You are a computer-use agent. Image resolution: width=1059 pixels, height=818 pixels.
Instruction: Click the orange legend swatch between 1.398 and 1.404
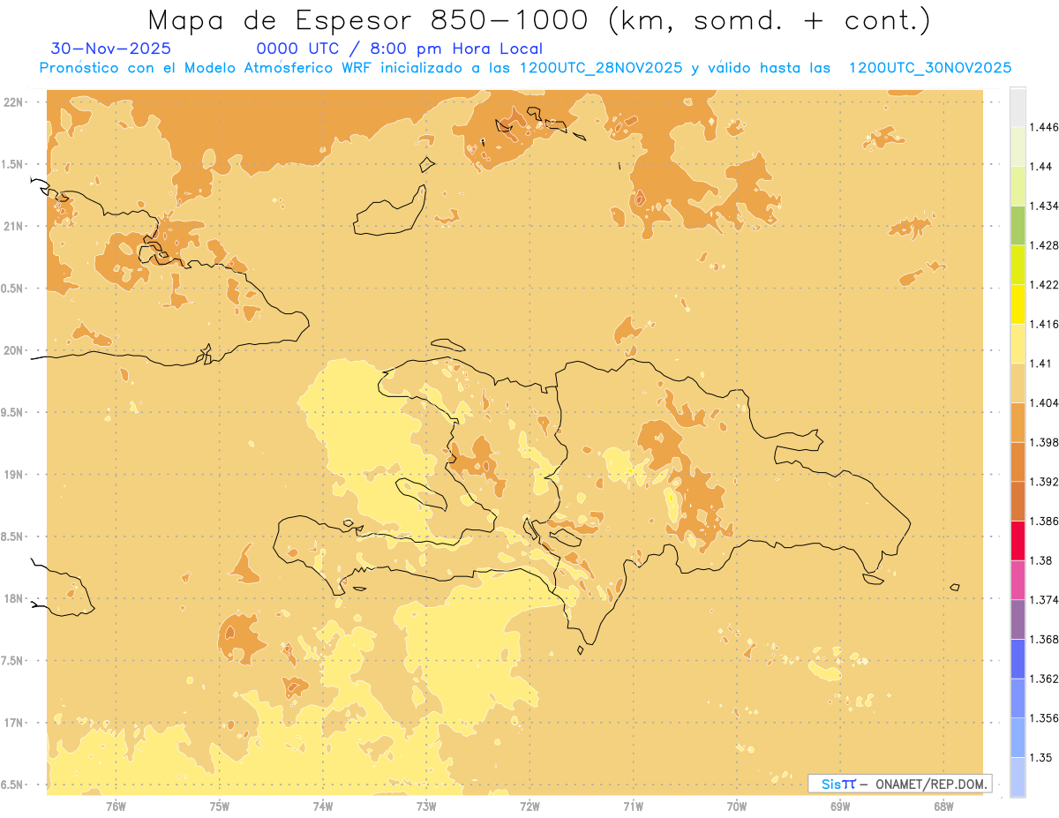(x=1018, y=423)
